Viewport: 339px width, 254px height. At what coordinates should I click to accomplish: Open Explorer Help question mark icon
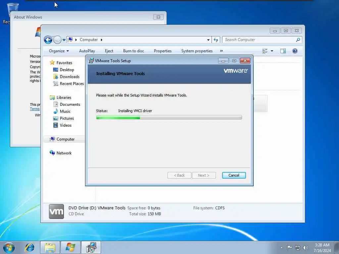pyautogui.click(x=295, y=51)
